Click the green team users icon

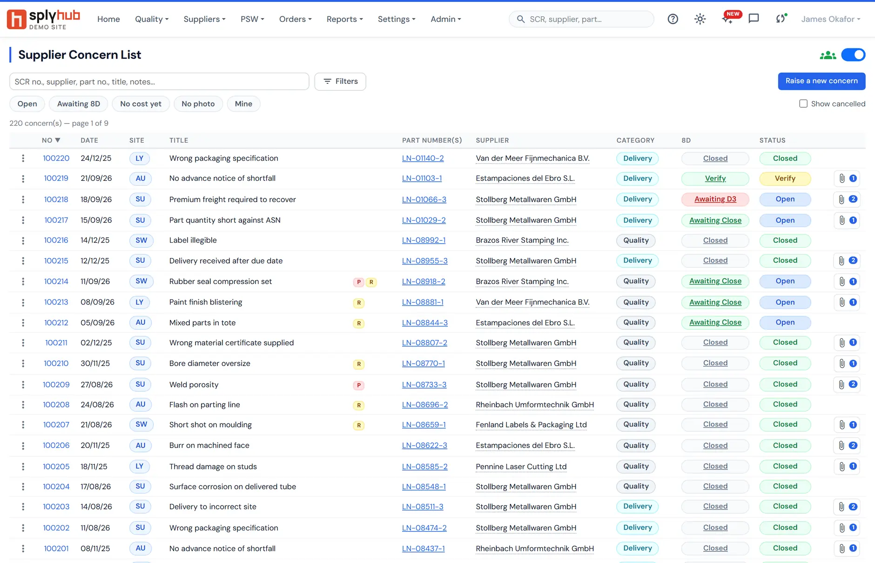(828, 55)
